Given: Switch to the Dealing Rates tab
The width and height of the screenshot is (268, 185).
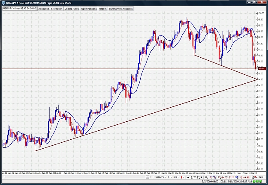Looking at the screenshot, I should pos(72,9).
